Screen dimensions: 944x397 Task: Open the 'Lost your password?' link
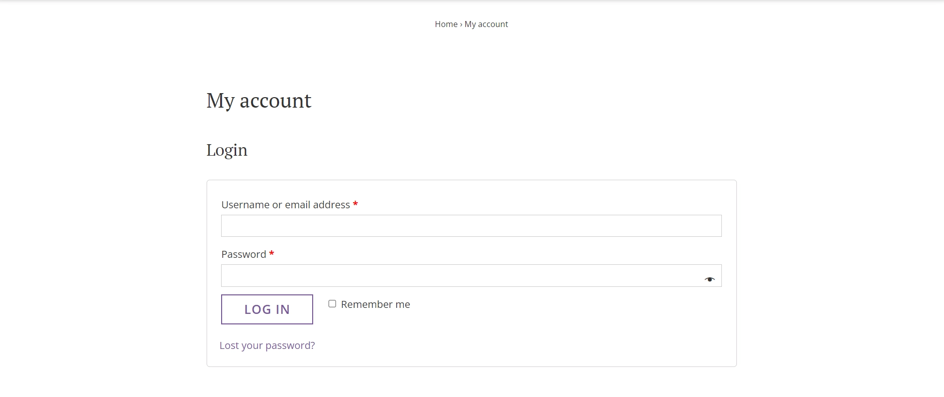tap(267, 345)
